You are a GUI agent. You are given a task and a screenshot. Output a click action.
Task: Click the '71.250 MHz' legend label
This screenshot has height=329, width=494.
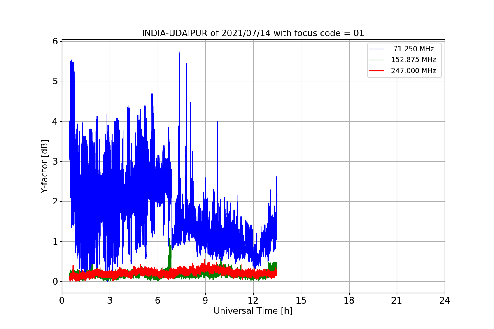point(414,49)
